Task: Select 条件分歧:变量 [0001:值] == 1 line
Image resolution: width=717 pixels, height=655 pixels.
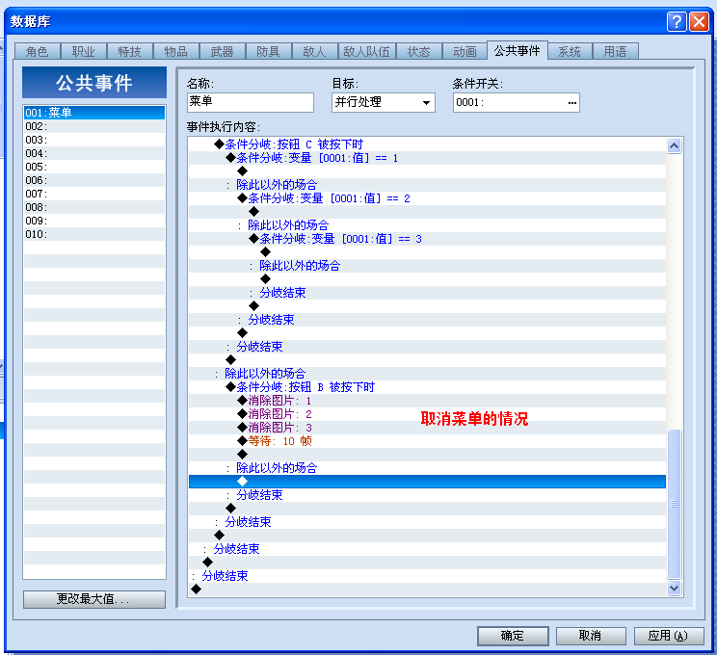Action: tap(427, 158)
